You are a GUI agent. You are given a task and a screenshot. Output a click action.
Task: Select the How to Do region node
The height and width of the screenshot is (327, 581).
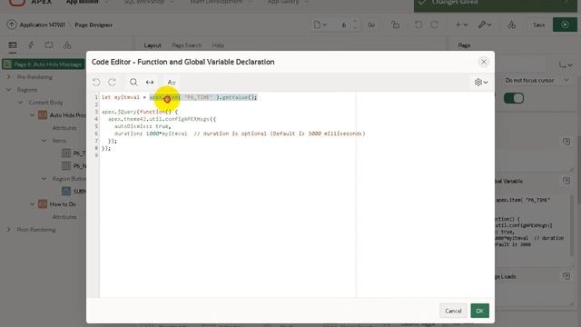pyautogui.click(x=63, y=204)
